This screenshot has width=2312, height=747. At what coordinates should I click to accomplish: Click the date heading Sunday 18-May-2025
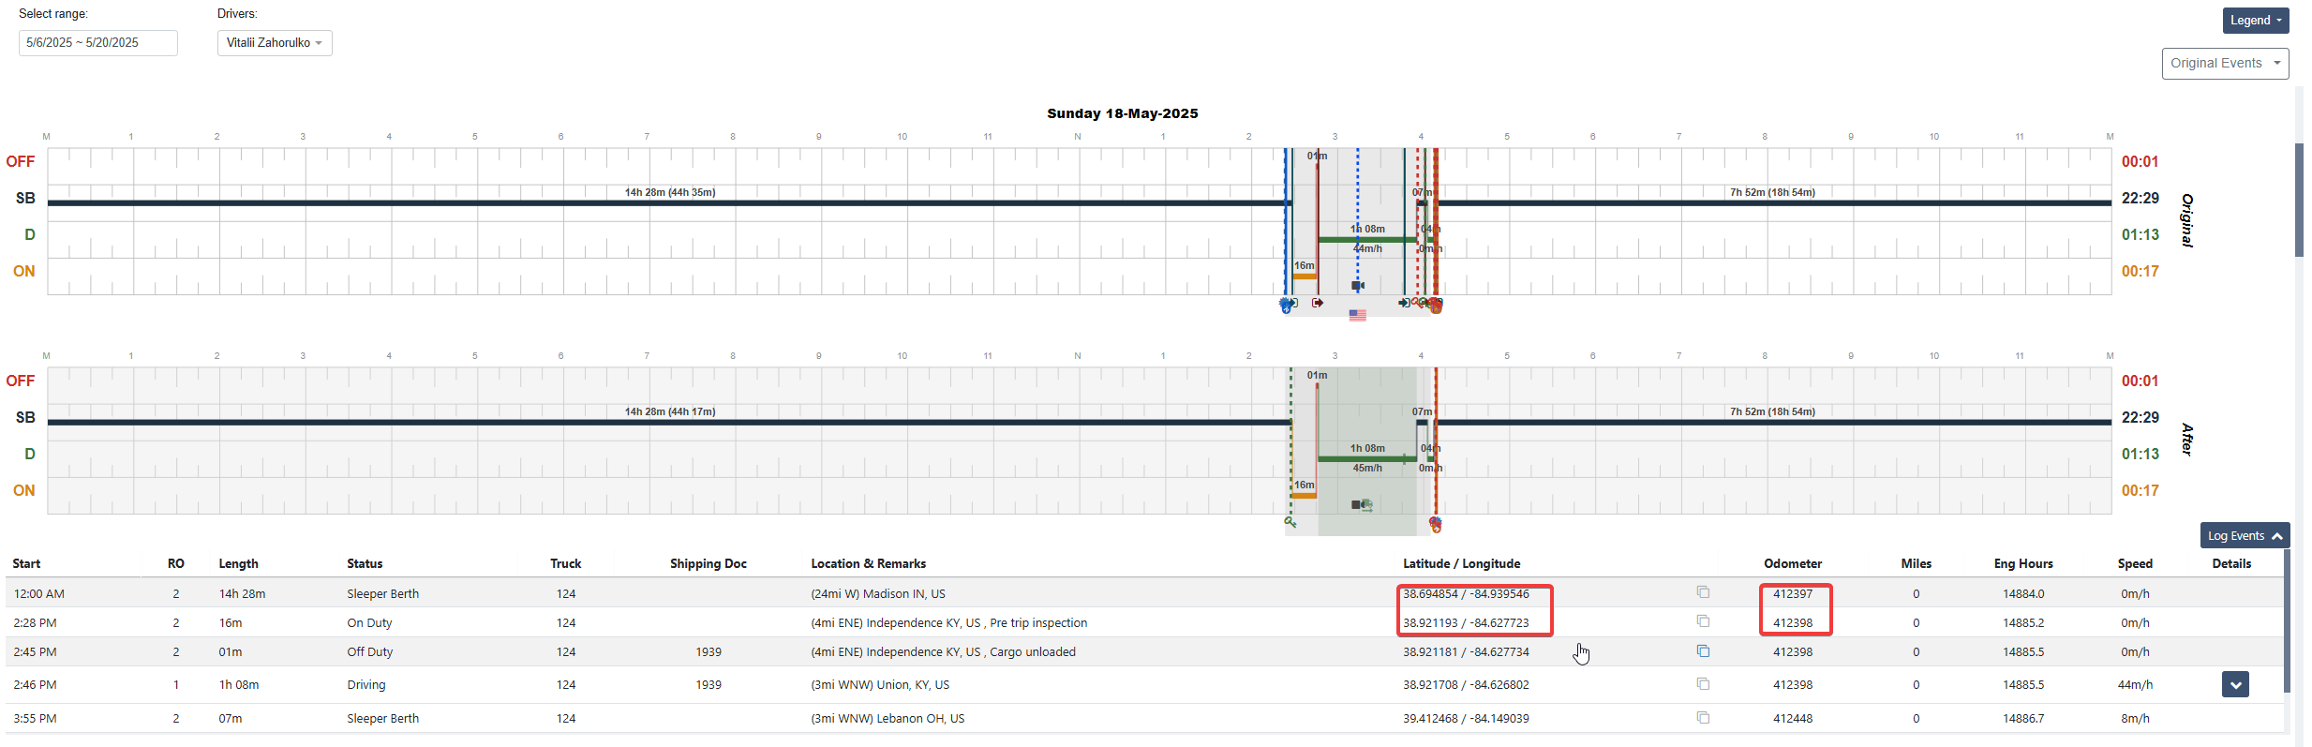click(x=1122, y=113)
